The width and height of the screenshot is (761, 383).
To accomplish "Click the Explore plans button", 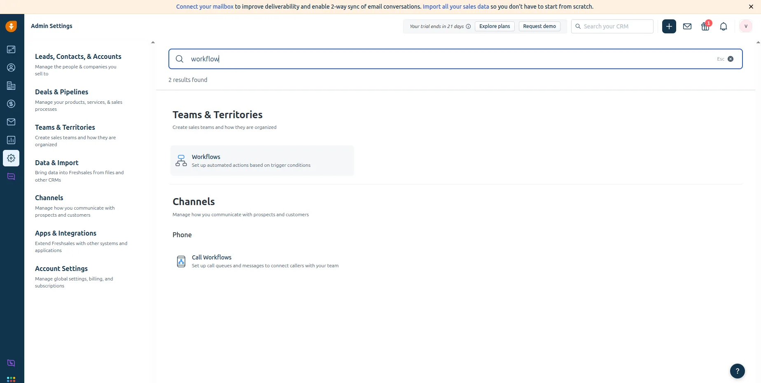I will (x=495, y=26).
